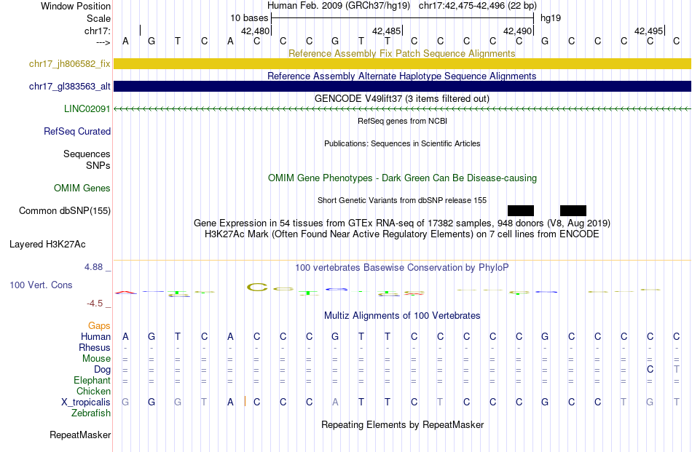Click the C base in the Dog row

(650, 369)
